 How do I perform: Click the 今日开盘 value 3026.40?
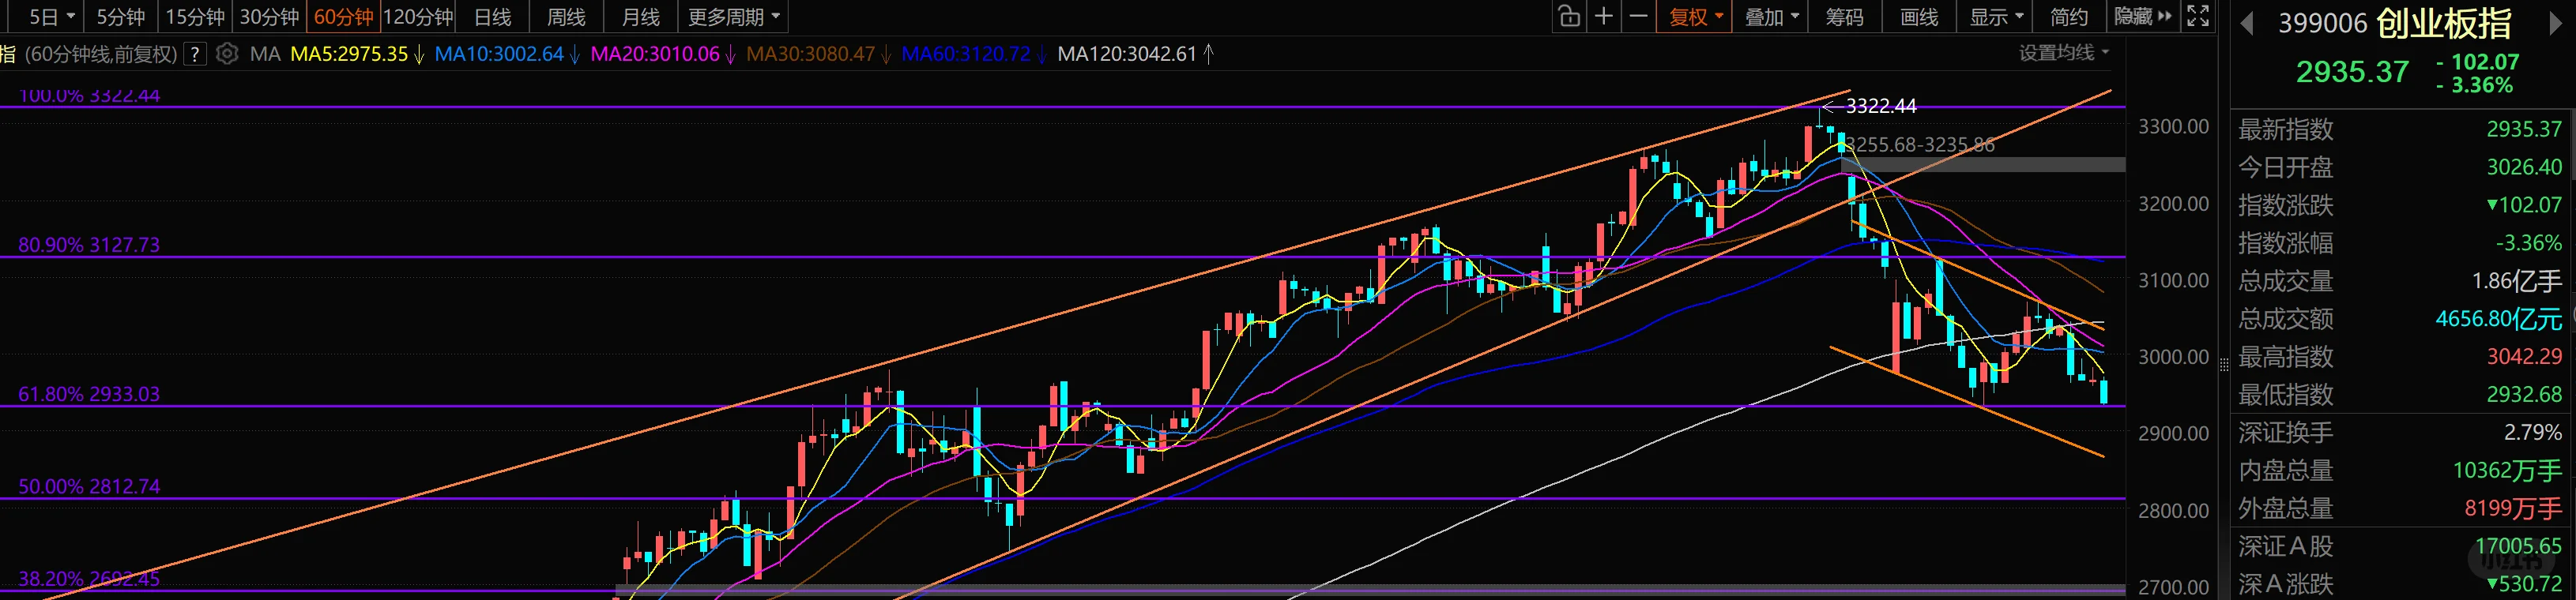2524,167
